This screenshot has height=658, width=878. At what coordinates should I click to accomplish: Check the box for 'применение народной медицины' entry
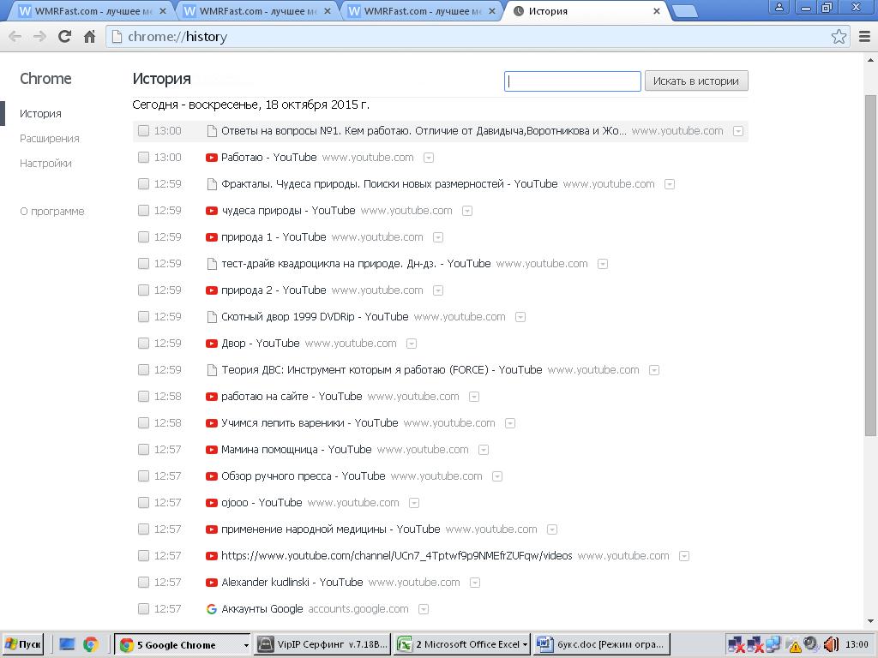coord(144,529)
